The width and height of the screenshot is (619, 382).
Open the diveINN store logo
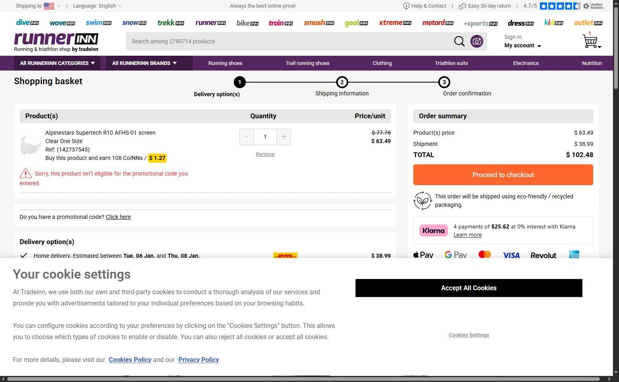click(x=27, y=23)
